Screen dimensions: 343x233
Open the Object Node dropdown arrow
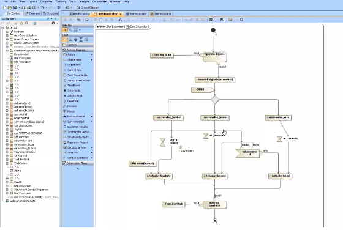coord(92,59)
